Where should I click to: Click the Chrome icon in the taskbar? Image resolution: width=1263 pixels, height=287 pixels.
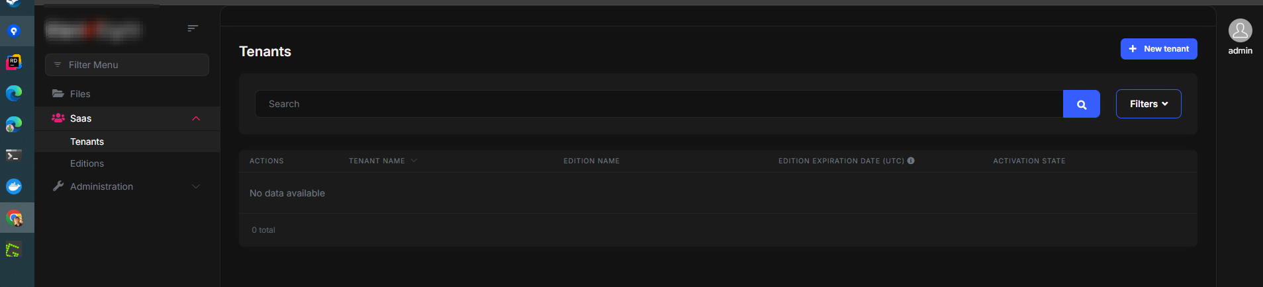tap(14, 218)
